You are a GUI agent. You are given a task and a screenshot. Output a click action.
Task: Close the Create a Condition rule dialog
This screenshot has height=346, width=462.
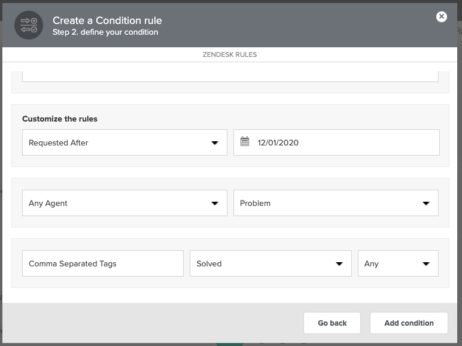(442, 17)
